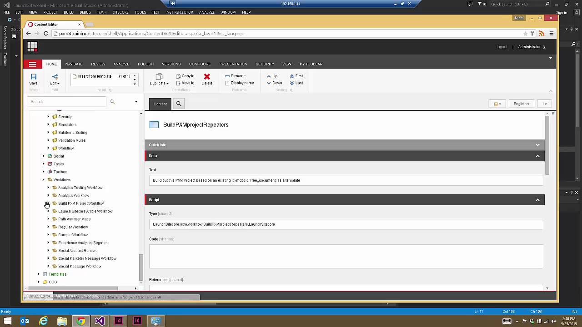Move item to First position
Screen dimensions: 582x327
(x=296, y=76)
